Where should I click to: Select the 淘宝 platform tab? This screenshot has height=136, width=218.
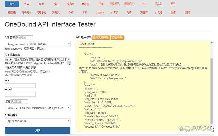[x=12, y=4]
